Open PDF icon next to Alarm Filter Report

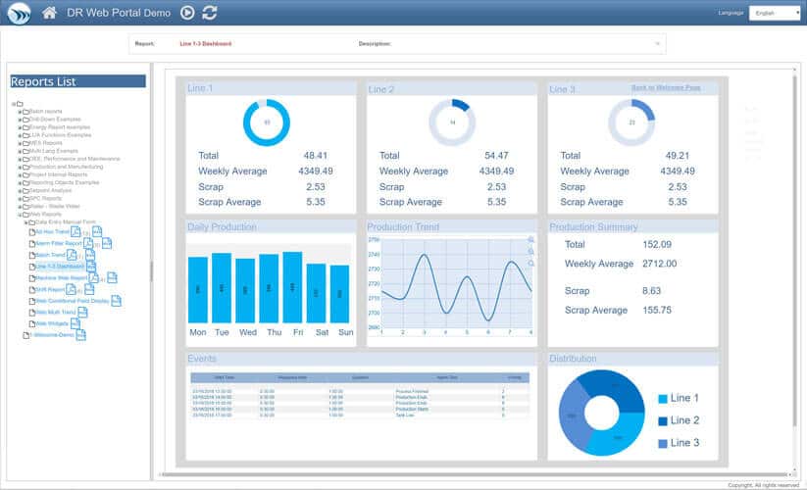pyautogui.click(x=88, y=243)
